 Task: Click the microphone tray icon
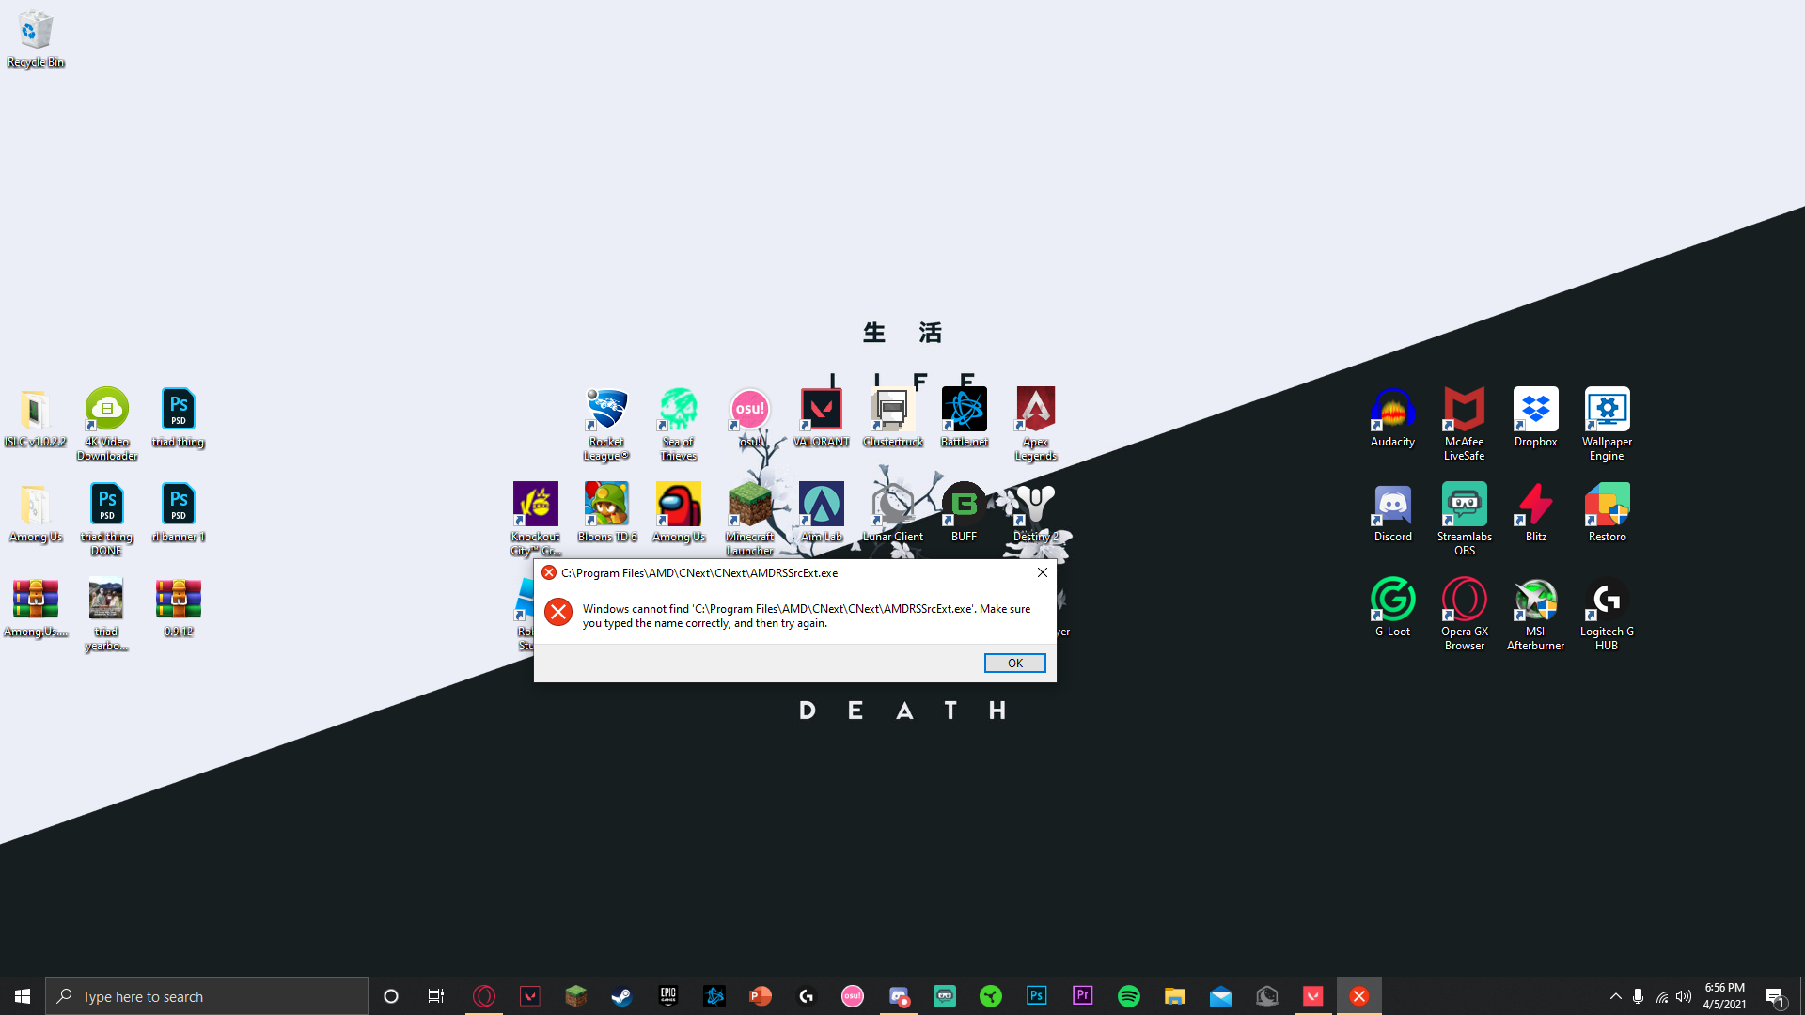pos(1638,996)
